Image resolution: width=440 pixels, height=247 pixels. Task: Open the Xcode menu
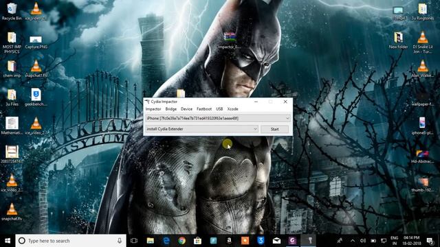pyautogui.click(x=232, y=109)
